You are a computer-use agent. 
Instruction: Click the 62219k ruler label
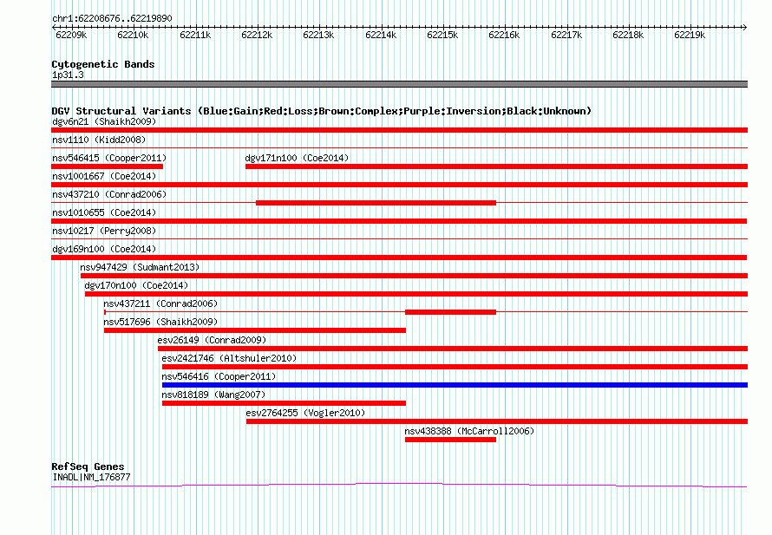(x=690, y=35)
